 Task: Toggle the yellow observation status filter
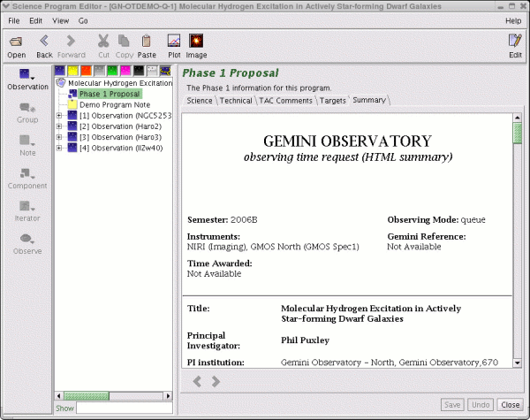click(73, 71)
